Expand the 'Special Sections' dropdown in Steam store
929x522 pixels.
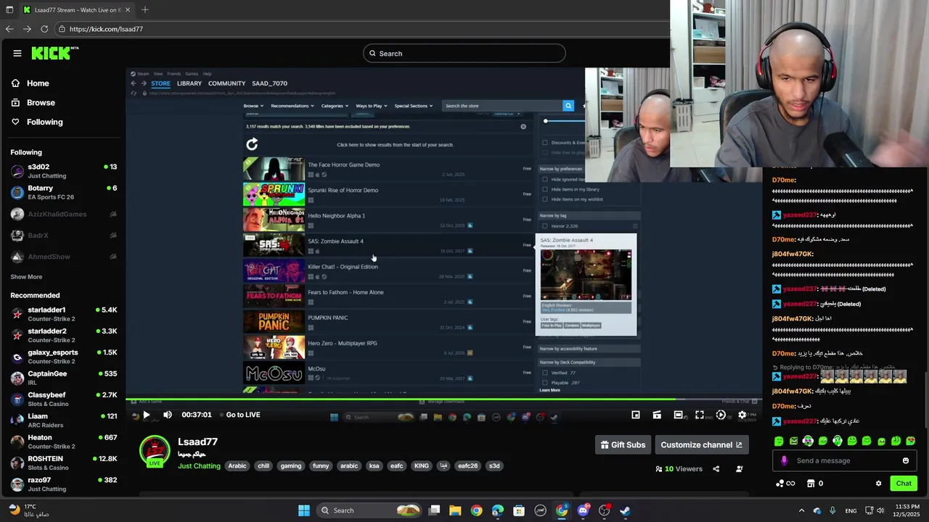pyautogui.click(x=413, y=106)
